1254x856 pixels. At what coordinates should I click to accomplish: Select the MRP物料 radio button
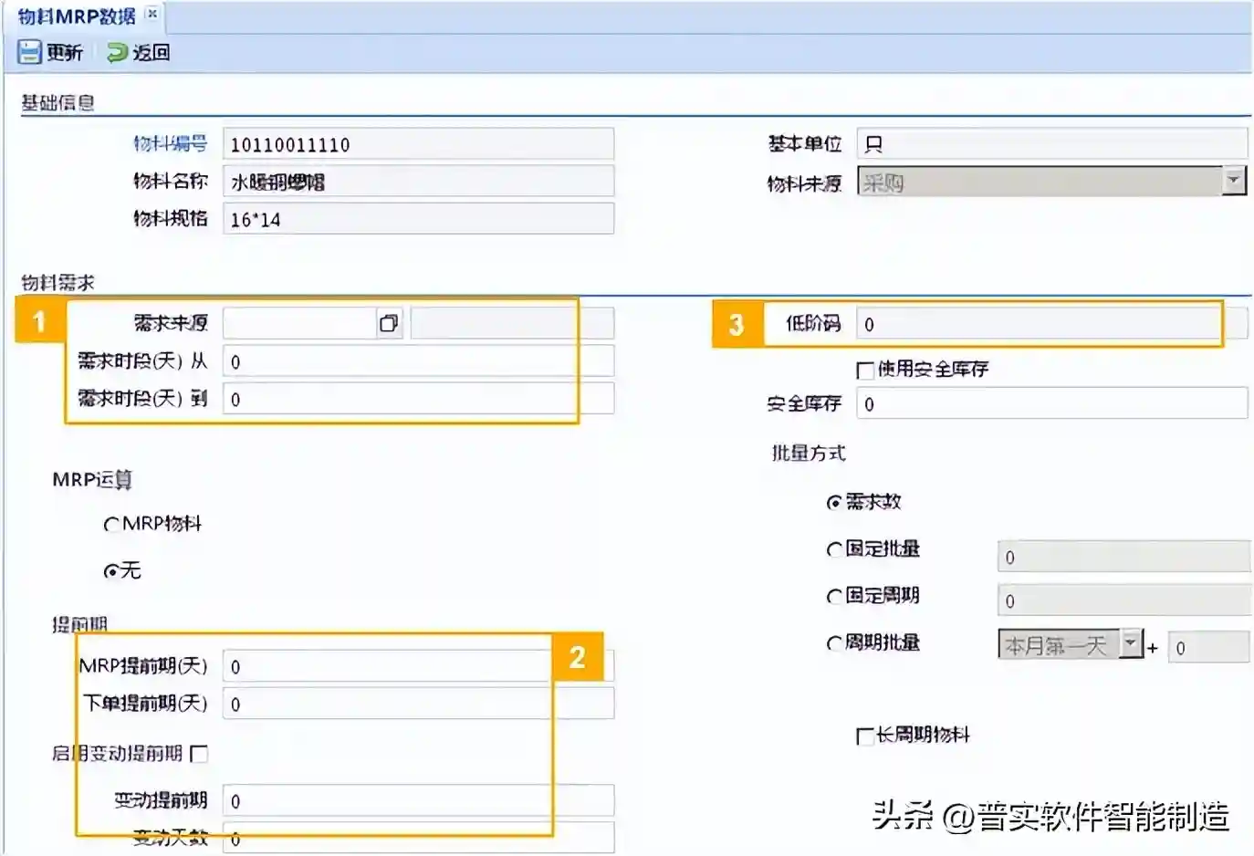(x=111, y=524)
